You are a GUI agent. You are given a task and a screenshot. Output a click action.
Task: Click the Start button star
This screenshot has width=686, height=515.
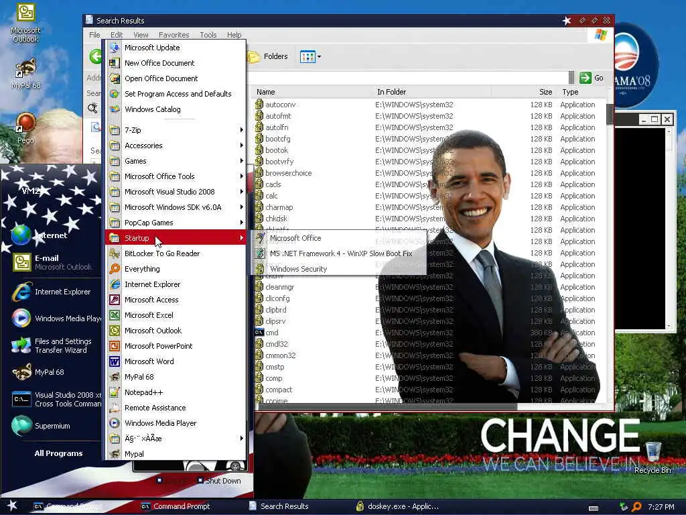coord(12,506)
